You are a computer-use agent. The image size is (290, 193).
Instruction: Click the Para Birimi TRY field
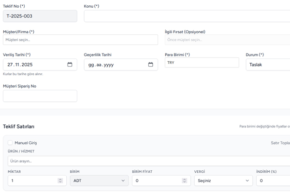[202, 63]
